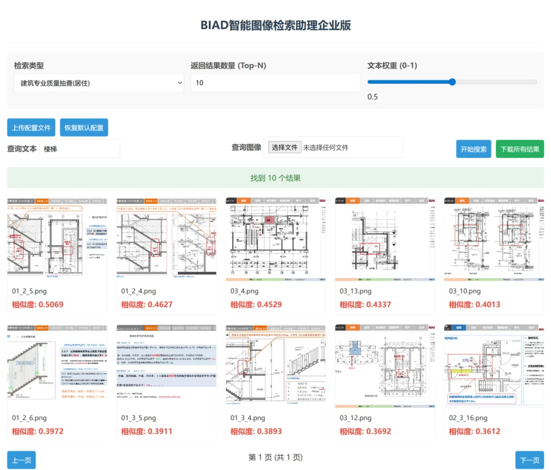The height and width of the screenshot is (470, 551).
Task: Click the green 下载所有结果 button
Action: click(x=519, y=149)
